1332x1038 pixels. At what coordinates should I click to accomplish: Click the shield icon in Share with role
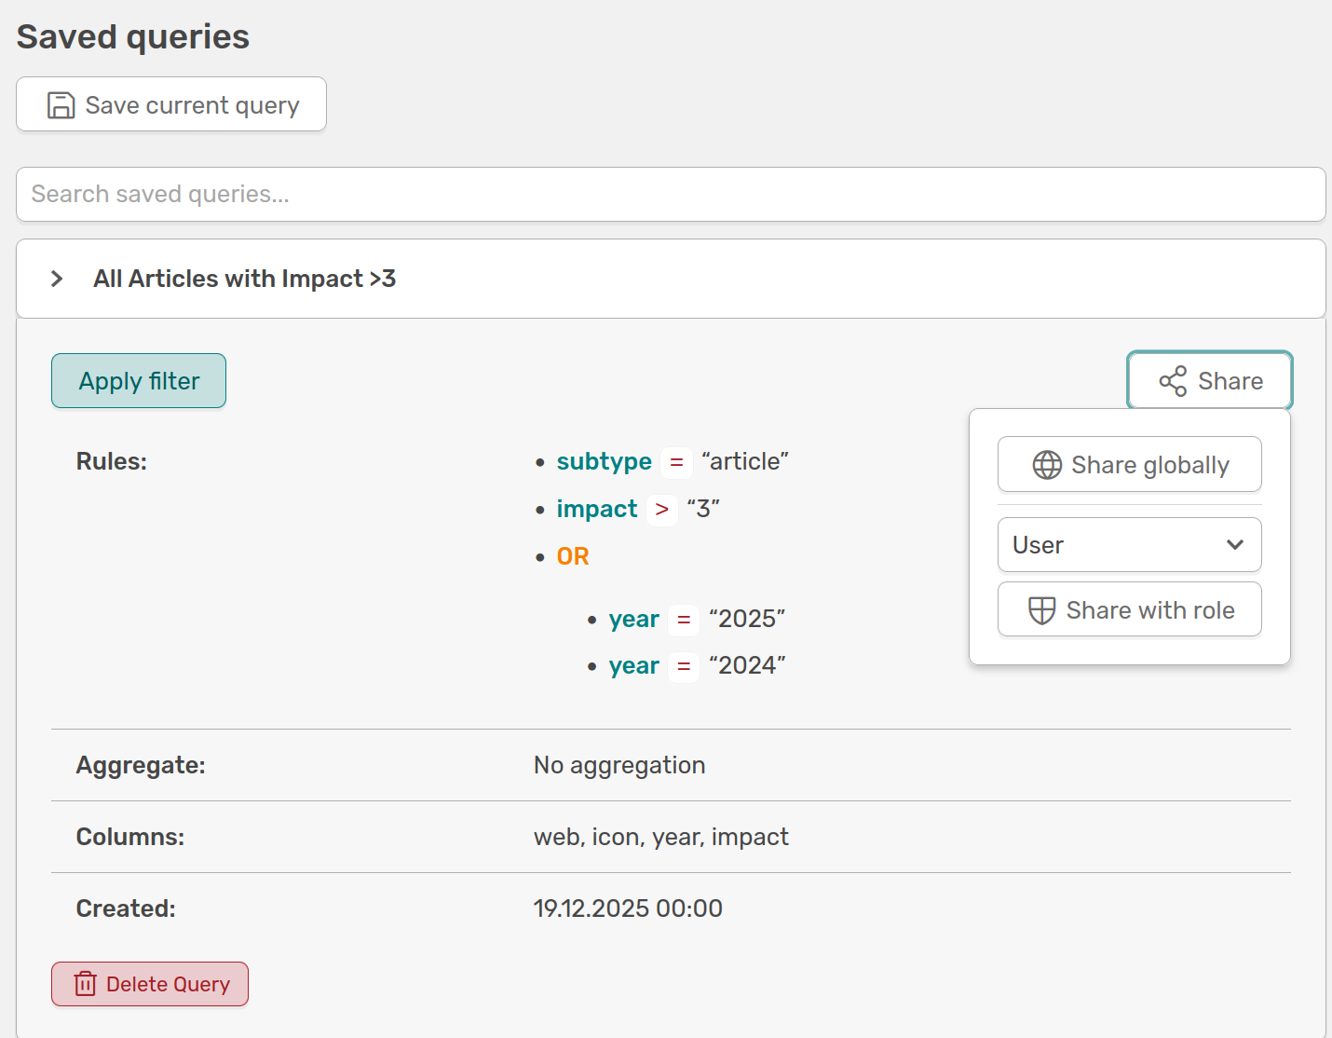click(1041, 610)
